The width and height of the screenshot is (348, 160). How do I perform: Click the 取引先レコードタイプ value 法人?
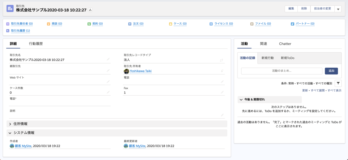point(127,60)
